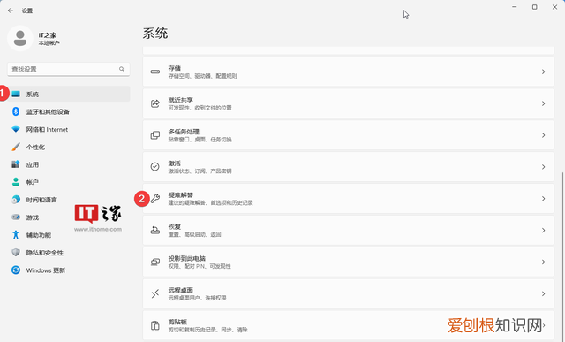
Task: Click the troubleshoot wrench icon
Action: point(155,199)
